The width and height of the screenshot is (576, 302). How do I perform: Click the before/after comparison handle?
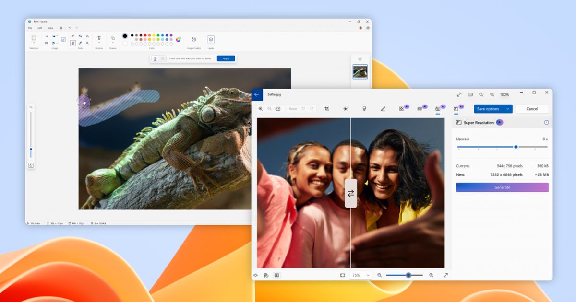tap(351, 193)
